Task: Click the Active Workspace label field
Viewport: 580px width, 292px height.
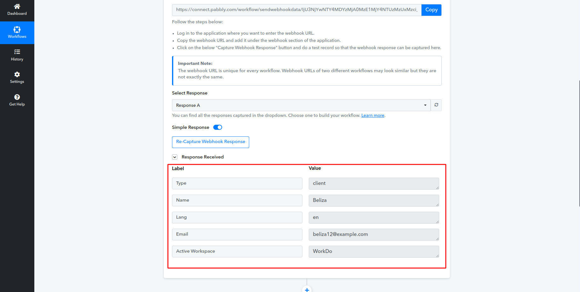Action: click(x=237, y=251)
